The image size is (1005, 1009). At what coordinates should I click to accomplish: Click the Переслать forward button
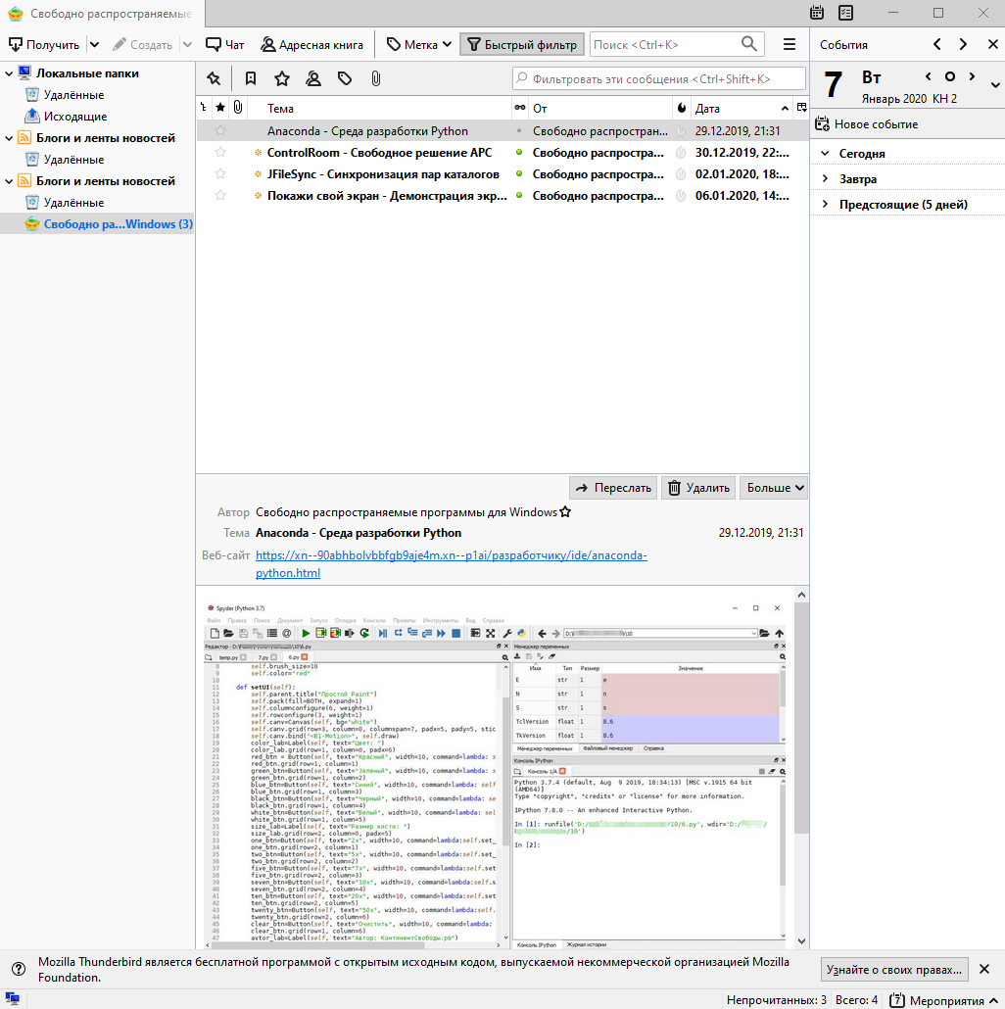pyautogui.click(x=613, y=488)
